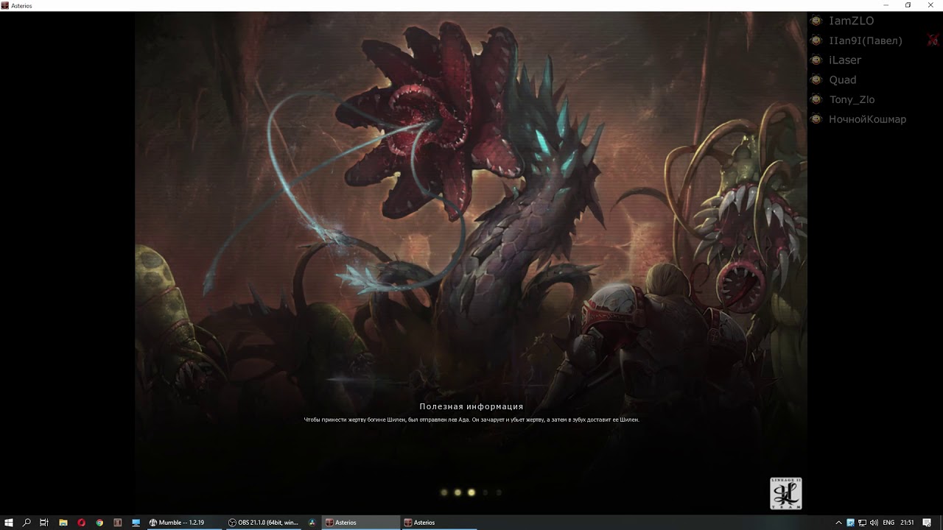Open the Action Center notifications
Screen dimensions: 943x530
[x=926, y=523]
